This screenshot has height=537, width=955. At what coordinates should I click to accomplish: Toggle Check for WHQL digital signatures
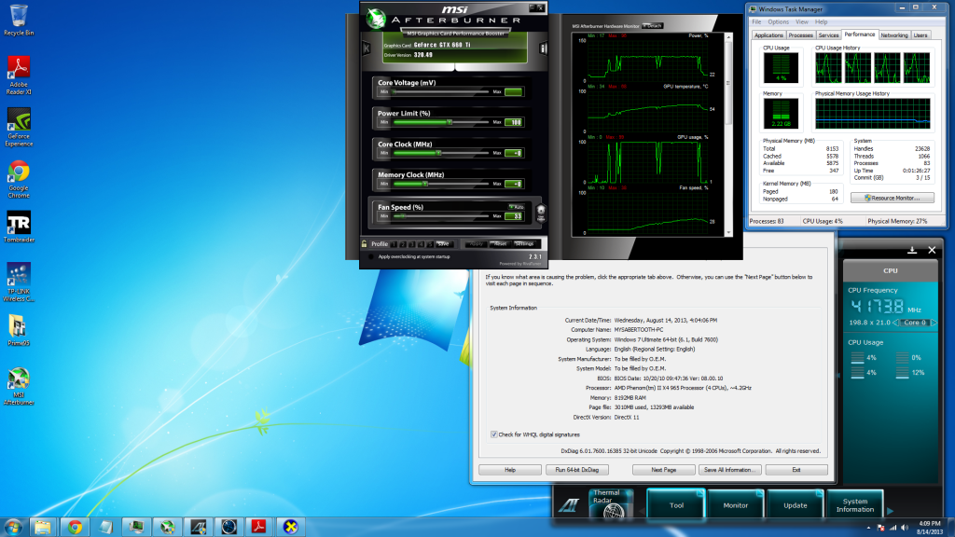[x=494, y=434]
